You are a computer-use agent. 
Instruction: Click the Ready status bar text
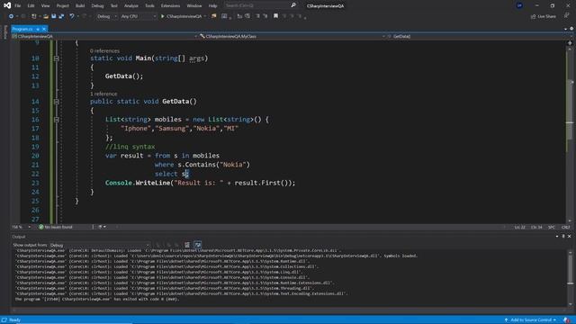click(x=14, y=320)
